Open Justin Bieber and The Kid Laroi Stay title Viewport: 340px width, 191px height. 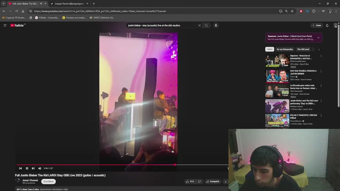pos(304,102)
